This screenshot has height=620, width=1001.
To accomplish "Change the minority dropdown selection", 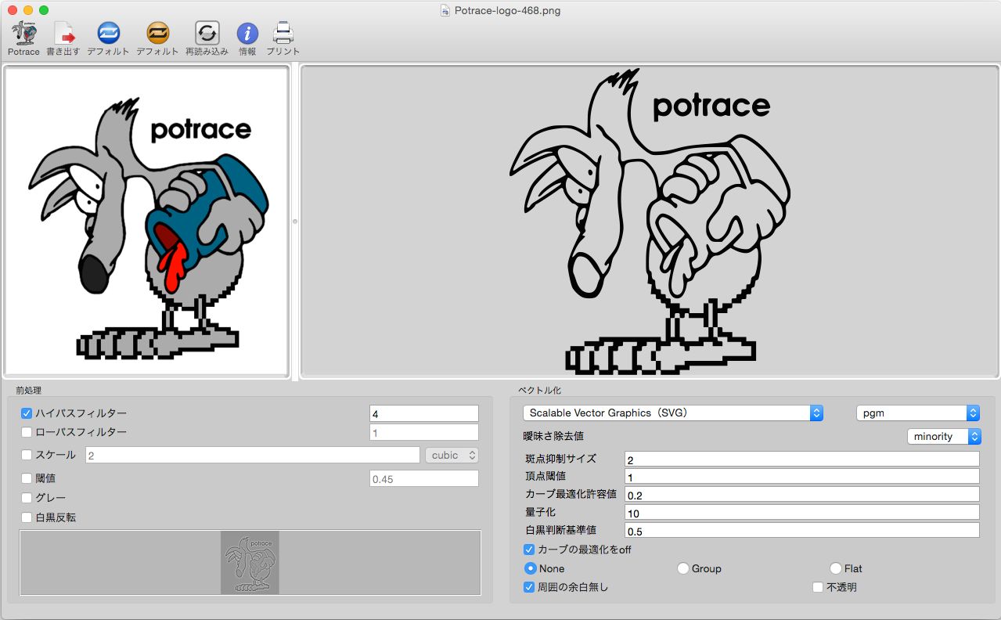I will tap(944, 436).
